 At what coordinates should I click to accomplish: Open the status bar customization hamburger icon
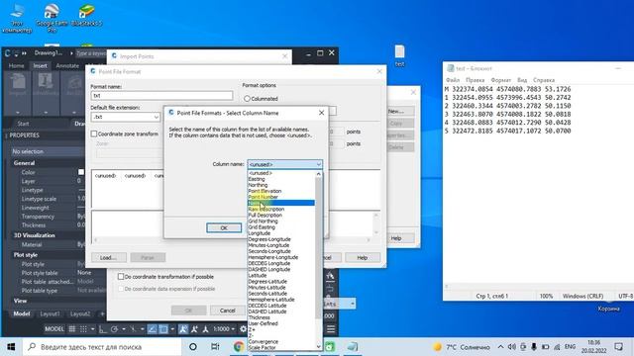[x=331, y=329]
